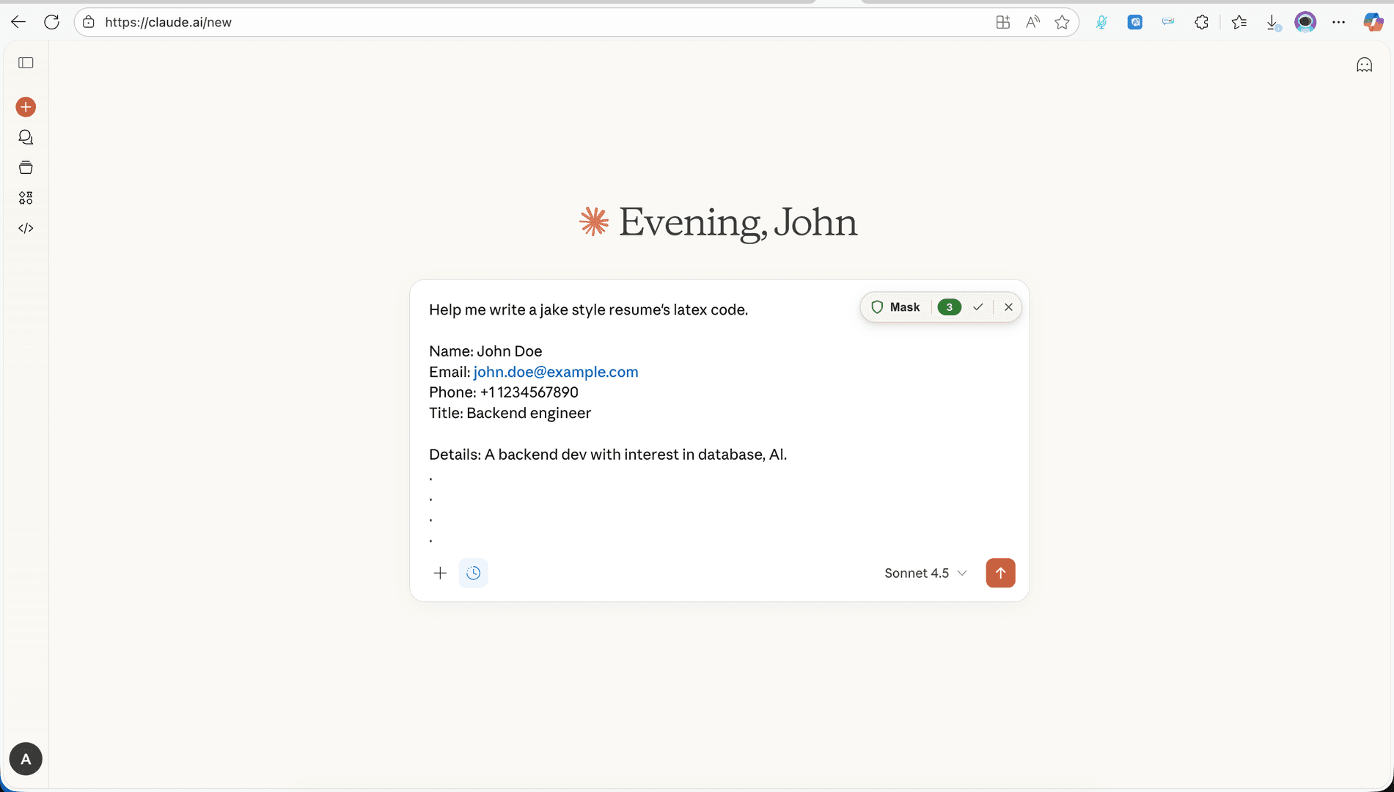The width and height of the screenshot is (1394, 792).
Task: Click the attachment plus button in composer
Action: click(x=440, y=573)
